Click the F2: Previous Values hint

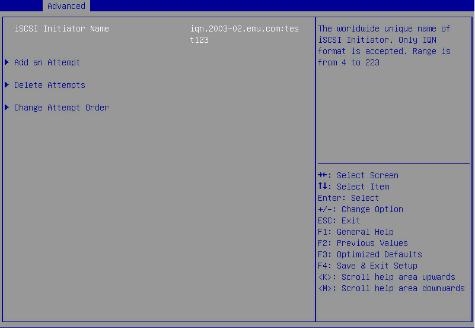pyautogui.click(x=363, y=243)
